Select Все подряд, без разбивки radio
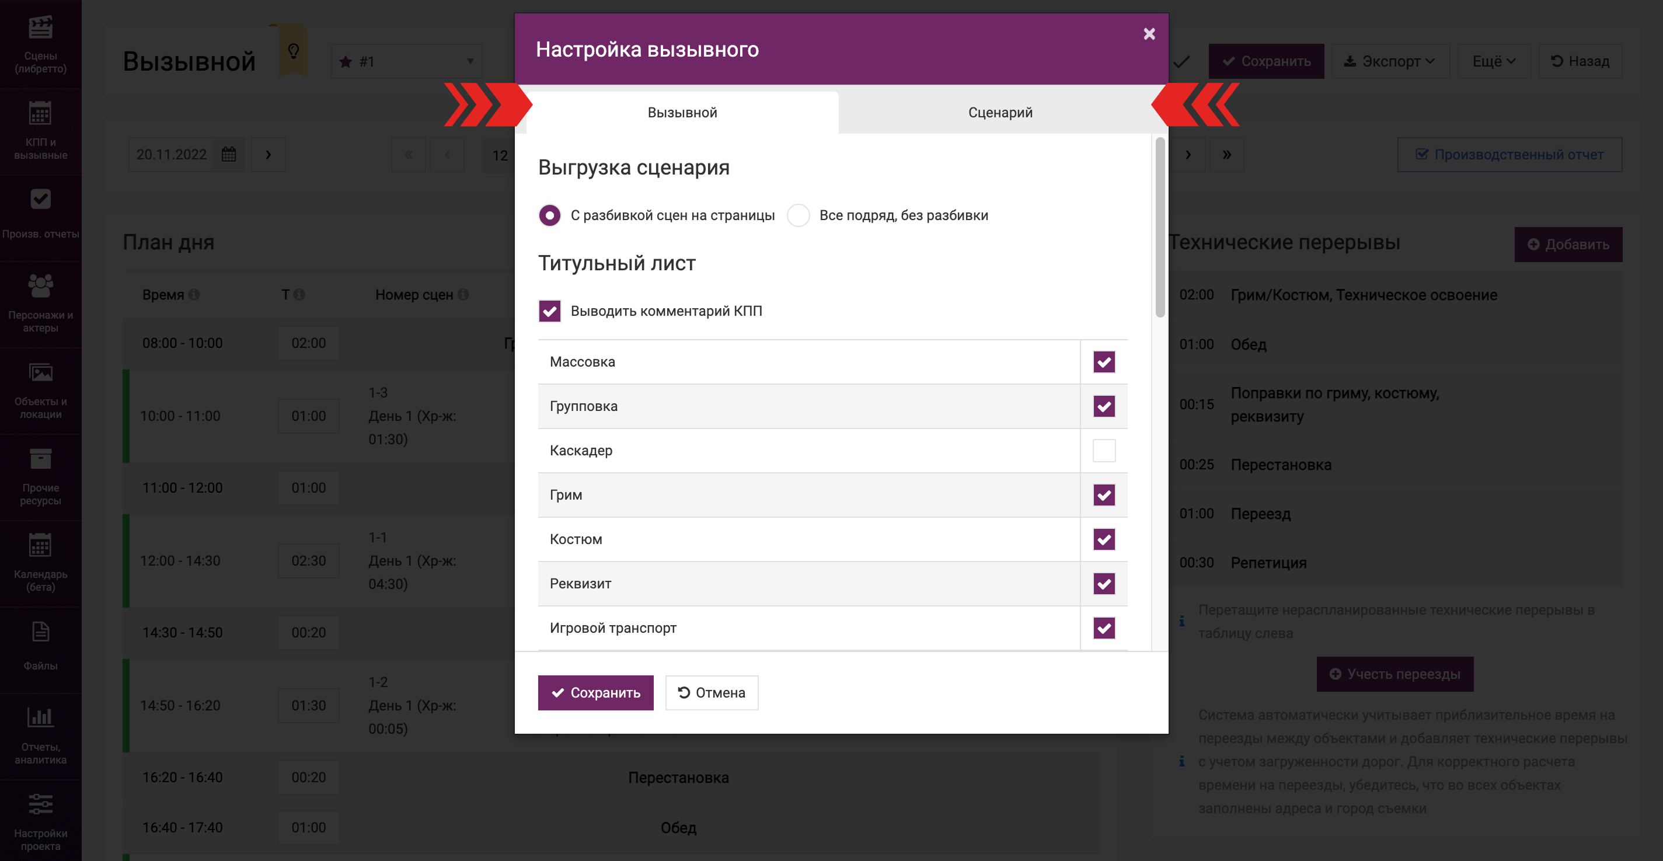Viewport: 1663px width, 861px height. [799, 215]
